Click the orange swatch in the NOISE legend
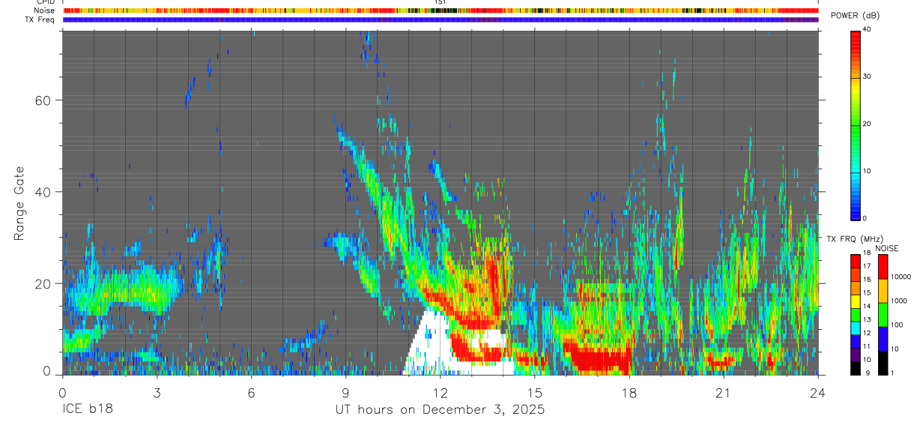This screenshot has height=425, width=920. tap(882, 291)
